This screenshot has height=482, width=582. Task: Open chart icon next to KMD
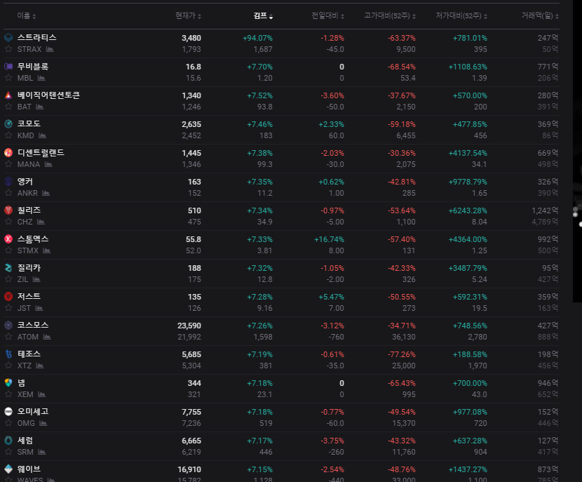[42, 135]
